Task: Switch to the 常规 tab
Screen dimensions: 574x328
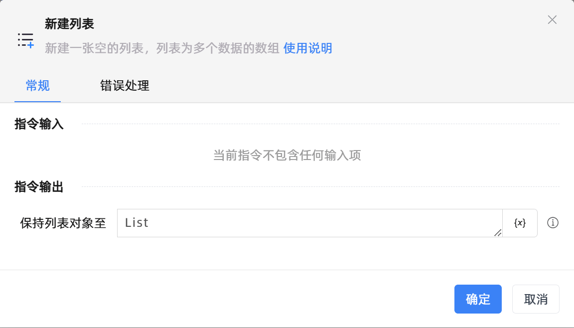Action: point(38,86)
